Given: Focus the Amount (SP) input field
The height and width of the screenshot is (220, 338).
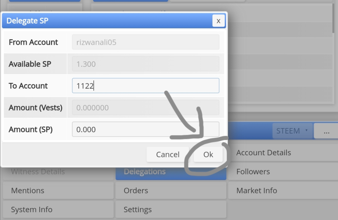Looking at the screenshot, I should click(x=146, y=129).
